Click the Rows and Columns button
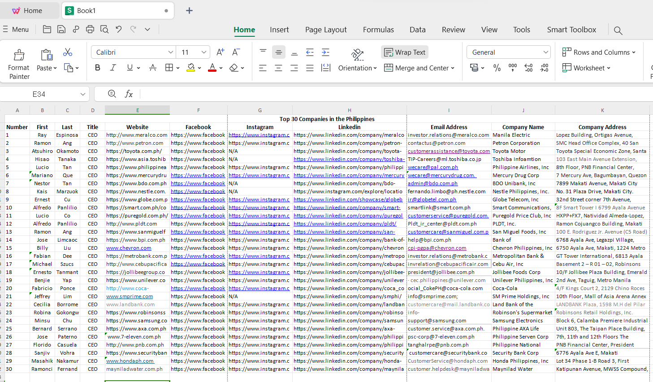The image size is (653, 382). (x=599, y=52)
